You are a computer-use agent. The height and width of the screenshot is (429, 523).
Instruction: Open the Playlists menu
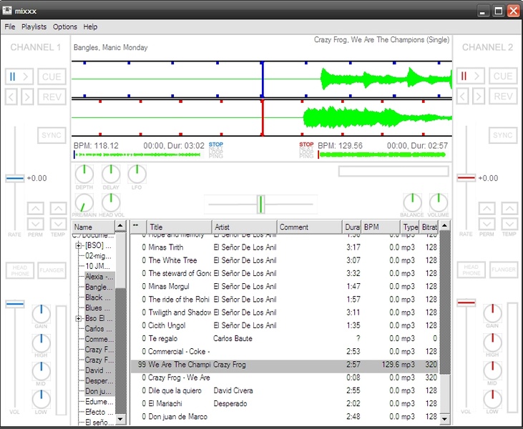pyautogui.click(x=34, y=26)
